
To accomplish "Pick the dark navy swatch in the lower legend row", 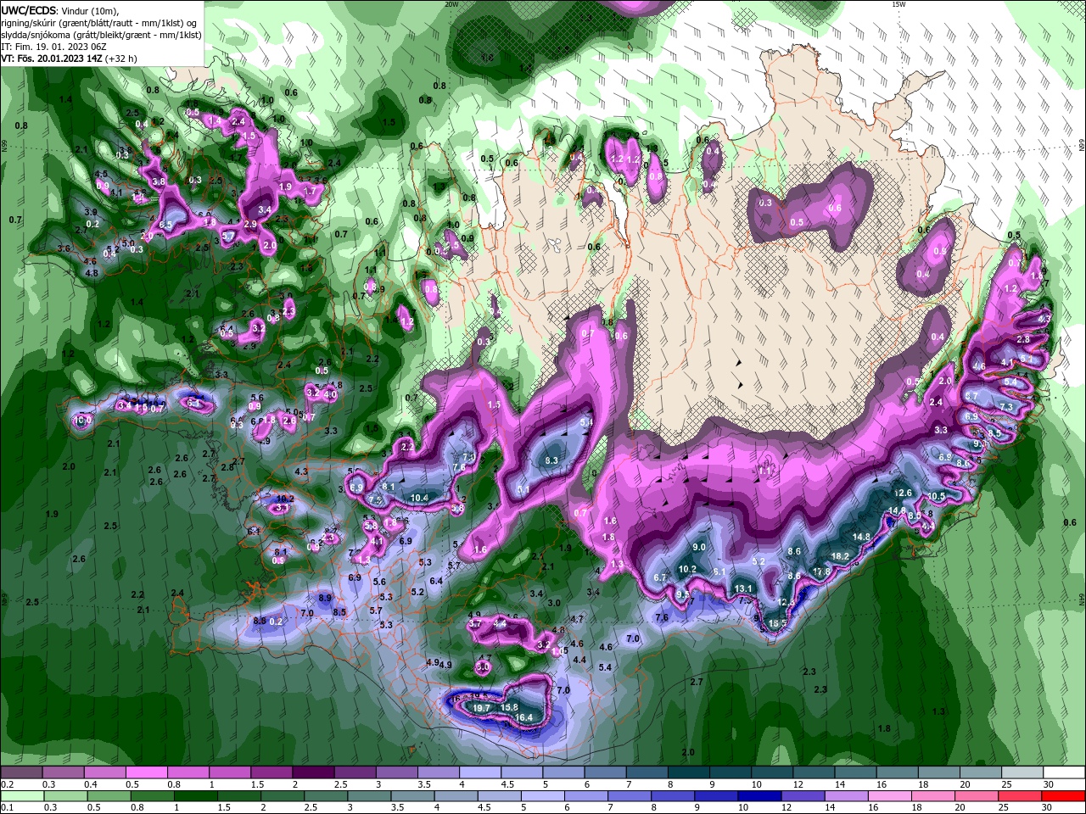I will point(758,796).
